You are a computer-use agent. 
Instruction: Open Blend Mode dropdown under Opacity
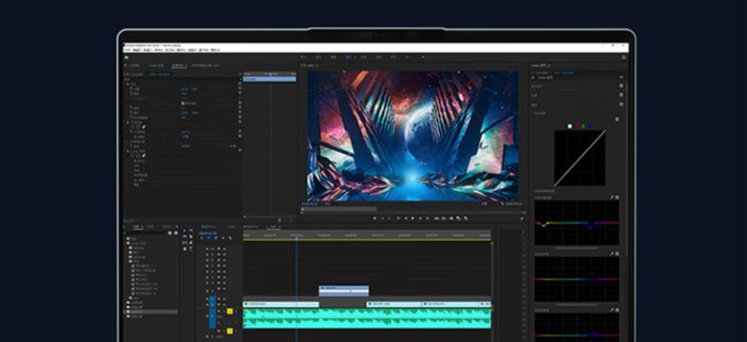(x=186, y=136)
